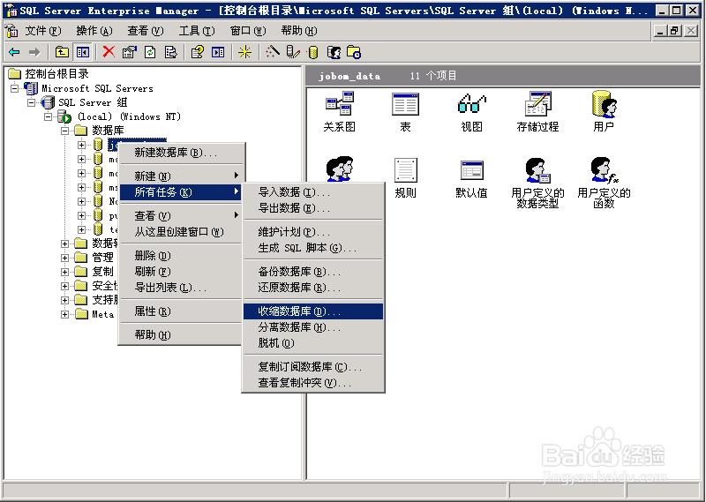Choose 导出列表(L)... in context menu
706x502 pixels.
[181, 288]
